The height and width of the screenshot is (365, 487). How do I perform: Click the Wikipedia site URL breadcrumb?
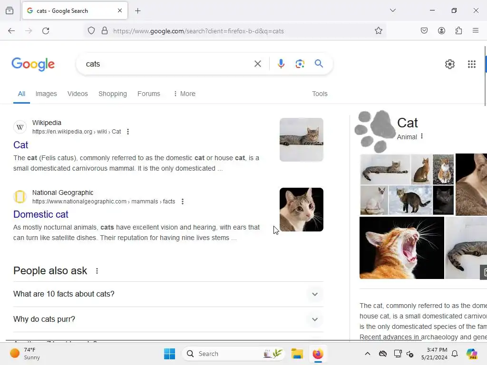coord(77,132)
